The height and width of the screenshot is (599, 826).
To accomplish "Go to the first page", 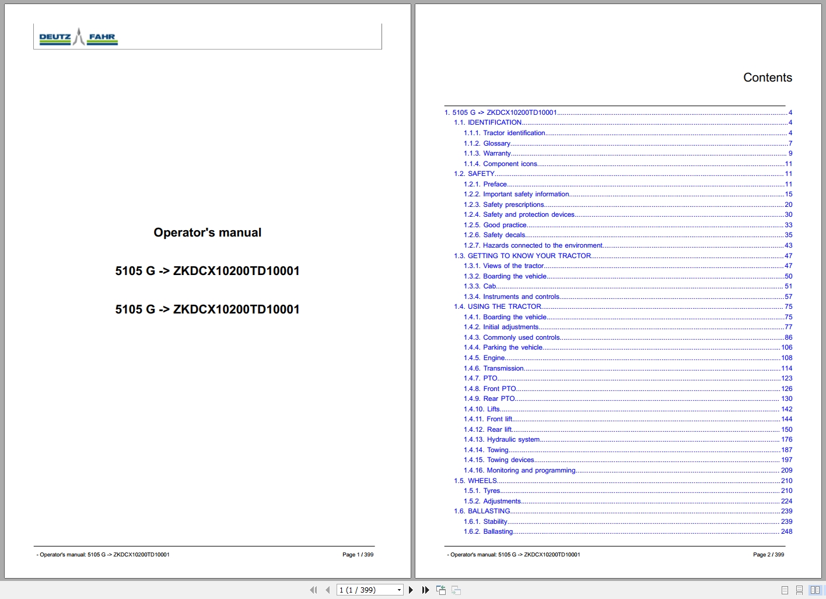I will (x=313, y=590).
